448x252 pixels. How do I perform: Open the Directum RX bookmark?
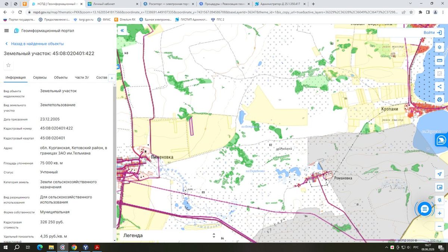click(x=125, y=19)
